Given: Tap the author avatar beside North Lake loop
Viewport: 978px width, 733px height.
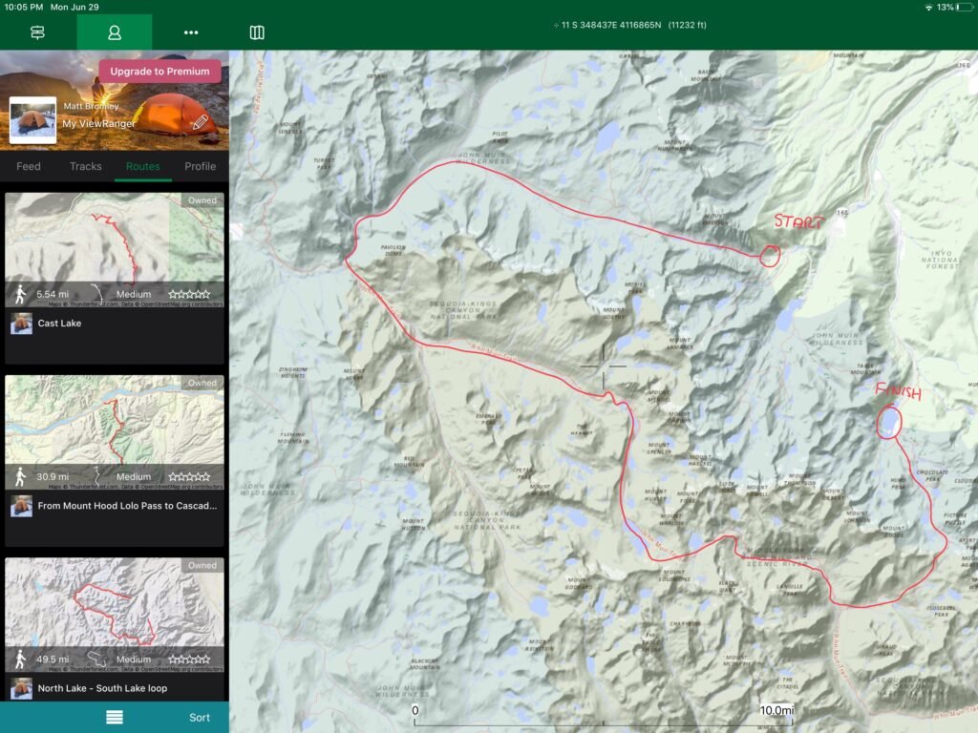Looking at the screenshot, I should (x=21, y=689).
